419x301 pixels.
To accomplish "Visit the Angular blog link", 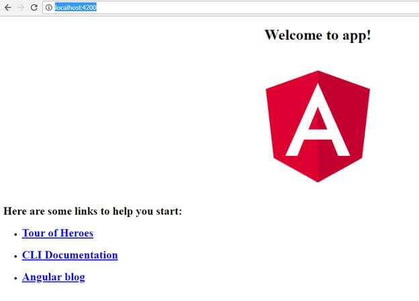I will point(54,277).
